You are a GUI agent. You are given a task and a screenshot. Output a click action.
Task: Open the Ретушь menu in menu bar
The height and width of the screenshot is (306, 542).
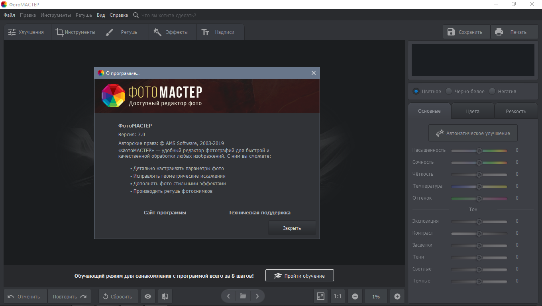(x=84, y=15)
